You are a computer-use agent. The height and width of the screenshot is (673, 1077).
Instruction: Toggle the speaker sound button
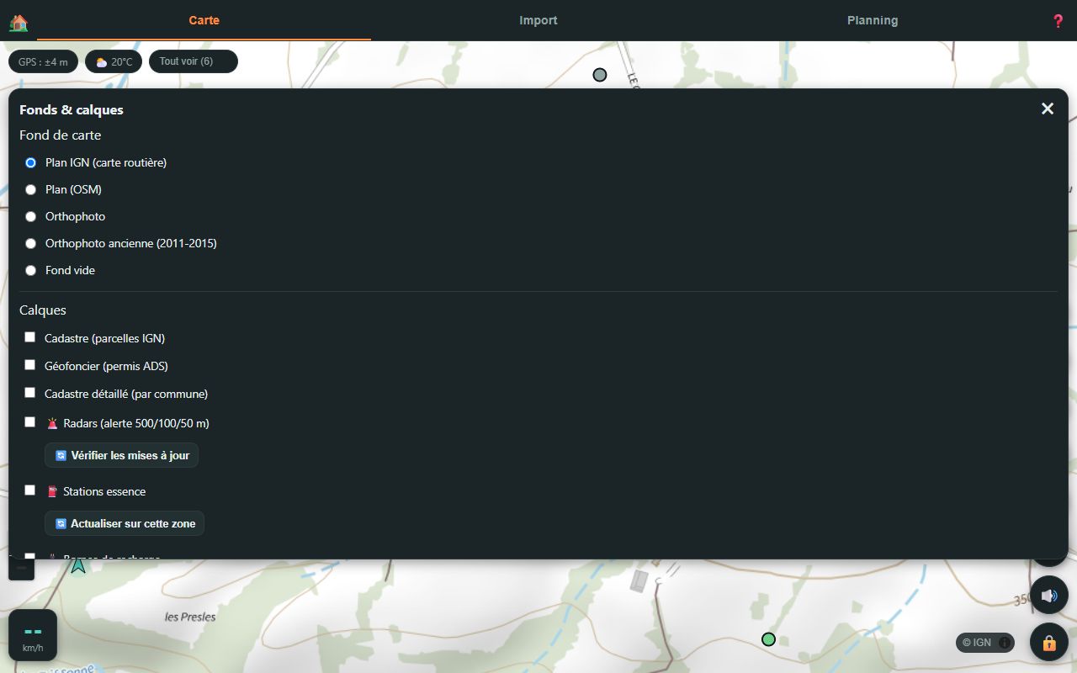pyautogui.click(x=1049, y=596)
